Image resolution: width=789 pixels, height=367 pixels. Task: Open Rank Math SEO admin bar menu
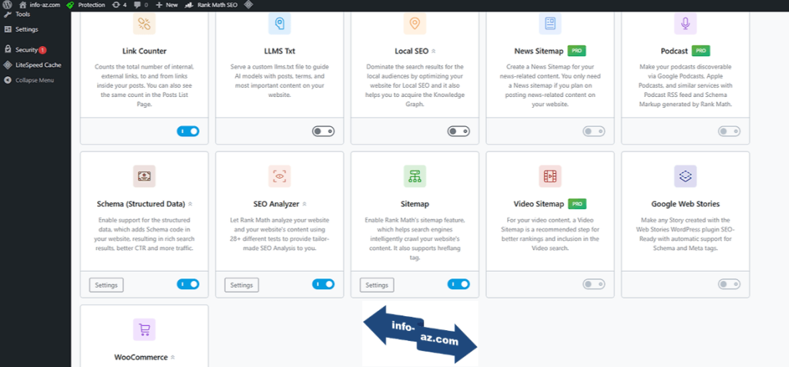tap(211, 5)
